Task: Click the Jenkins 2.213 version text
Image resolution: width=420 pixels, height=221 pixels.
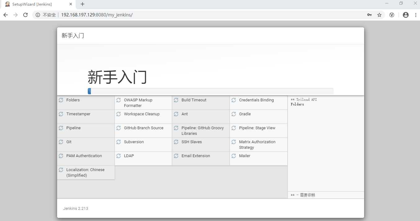Action: pos(76,209)
